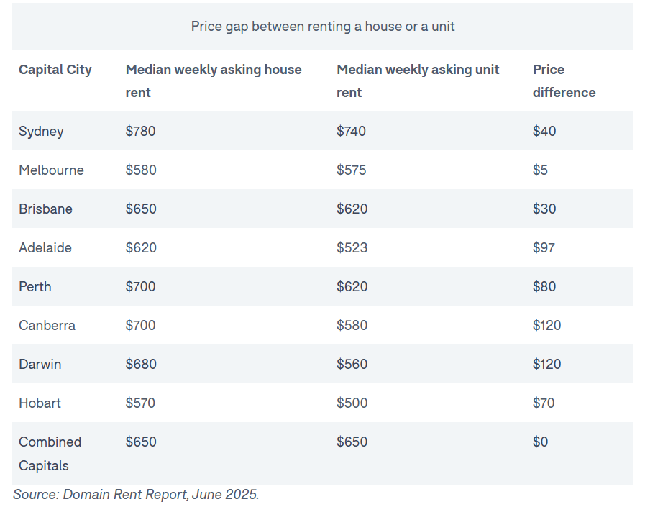Viewport: 645px width, 507px height.
Task: Click the Brisbane city name
Action: click(x=45, y=209)
